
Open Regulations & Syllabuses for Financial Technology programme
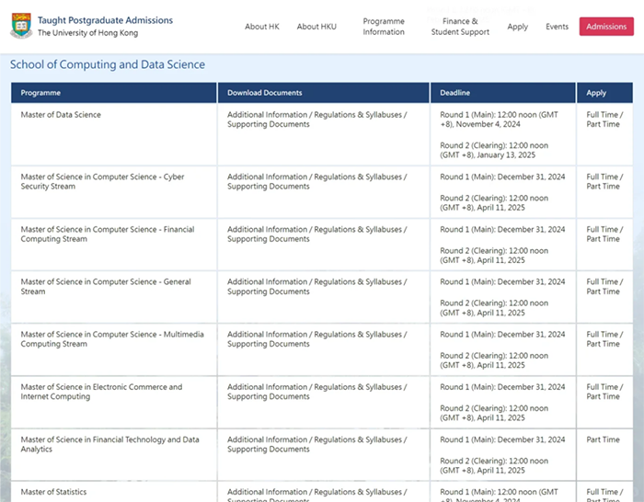pos(358,439)
